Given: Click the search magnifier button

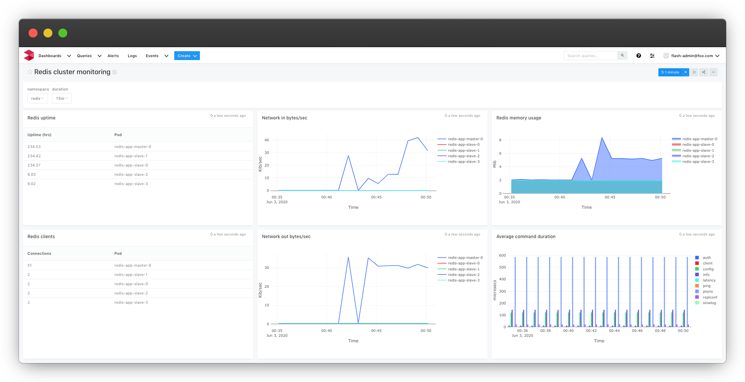Looking at the screenshot, I should click(x=622, y=56).
